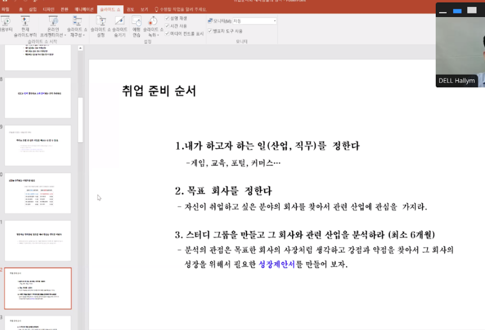This screenshot has height=330, width=485.
Task: Click 슬라이드 쇼 녹화 (Record Slide Show) icon
Action: [x=153, y=27]
